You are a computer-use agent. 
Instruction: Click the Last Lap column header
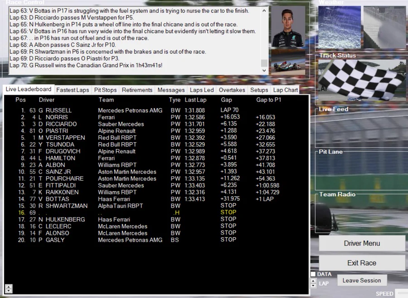[x=195, y=99]
